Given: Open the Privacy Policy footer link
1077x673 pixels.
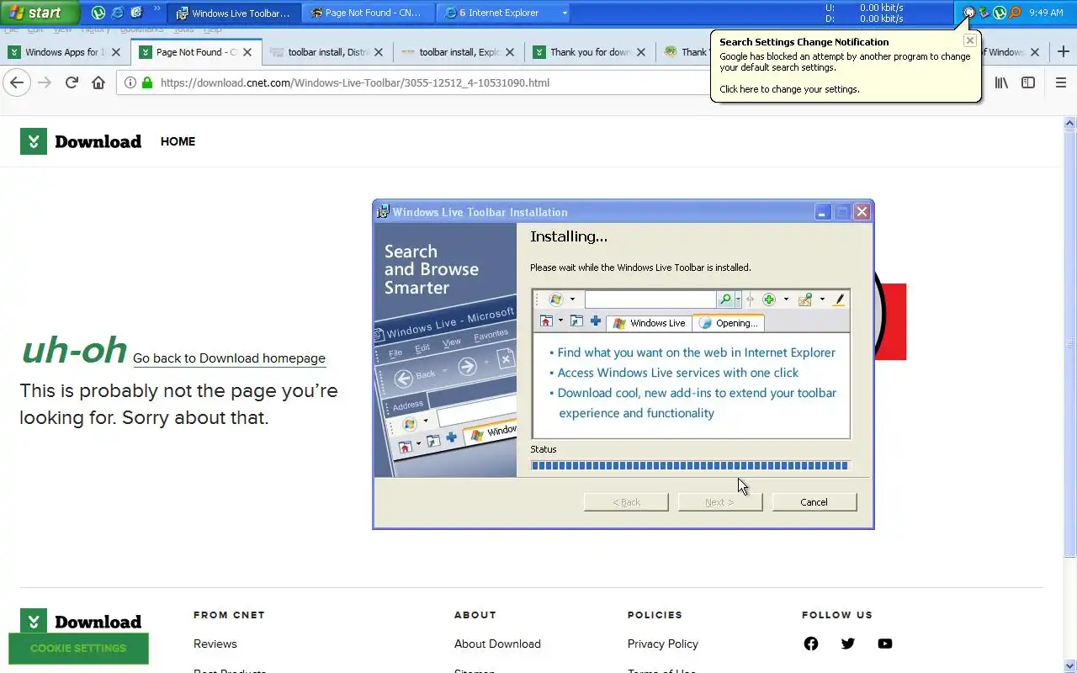Looking at the screenshot, I should 663,644.
